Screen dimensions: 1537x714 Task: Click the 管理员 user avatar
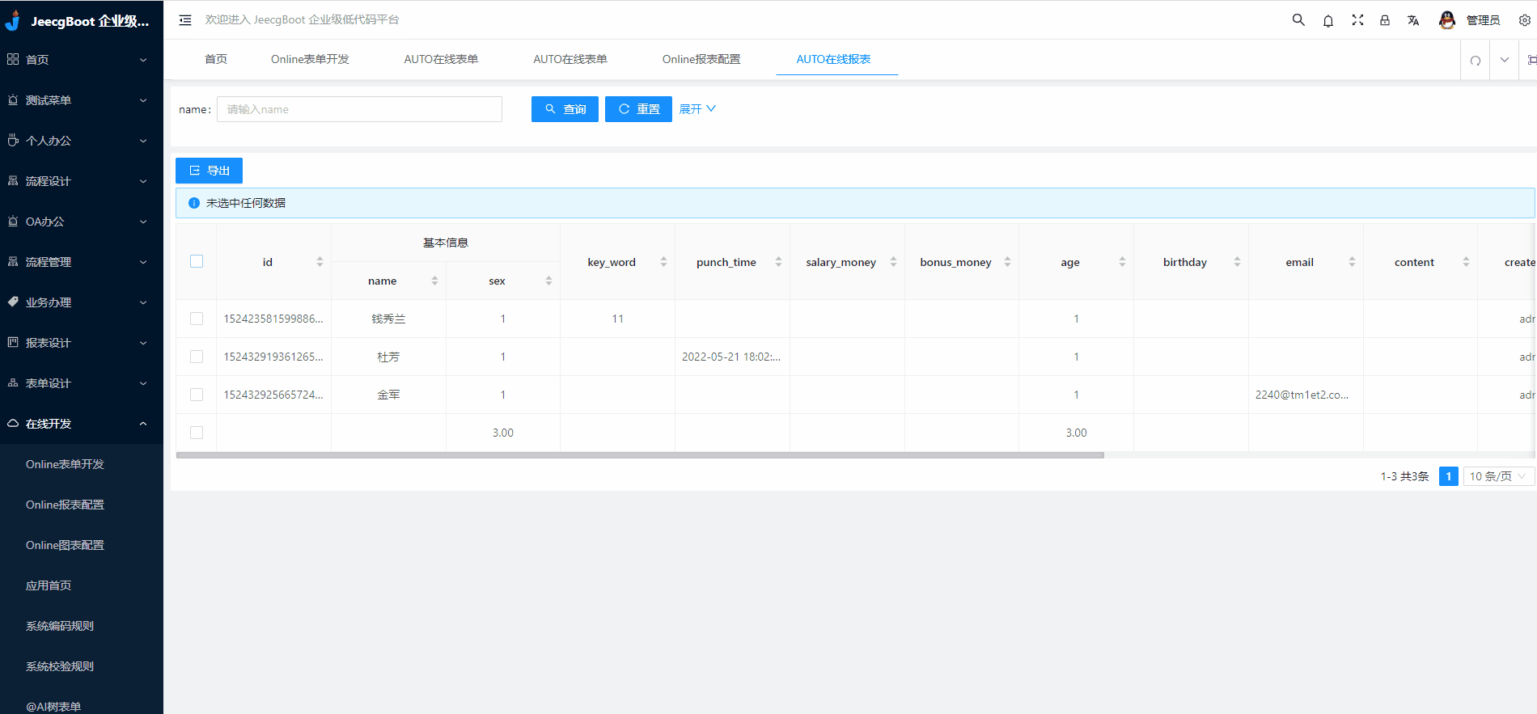pos(1447,20)
